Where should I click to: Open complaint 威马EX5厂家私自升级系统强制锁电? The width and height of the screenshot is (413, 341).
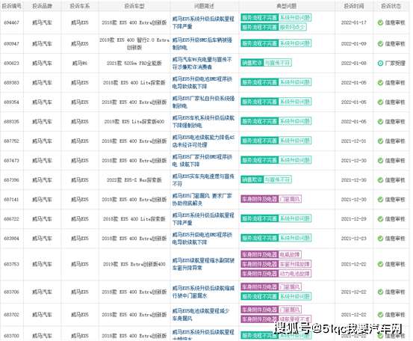tap(203, 102)
